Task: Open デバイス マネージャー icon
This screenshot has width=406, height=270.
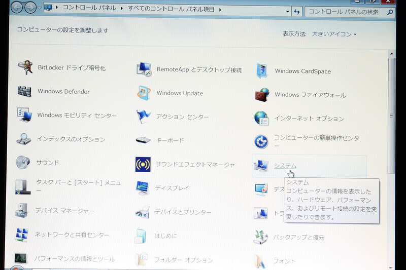Action: 22,211
